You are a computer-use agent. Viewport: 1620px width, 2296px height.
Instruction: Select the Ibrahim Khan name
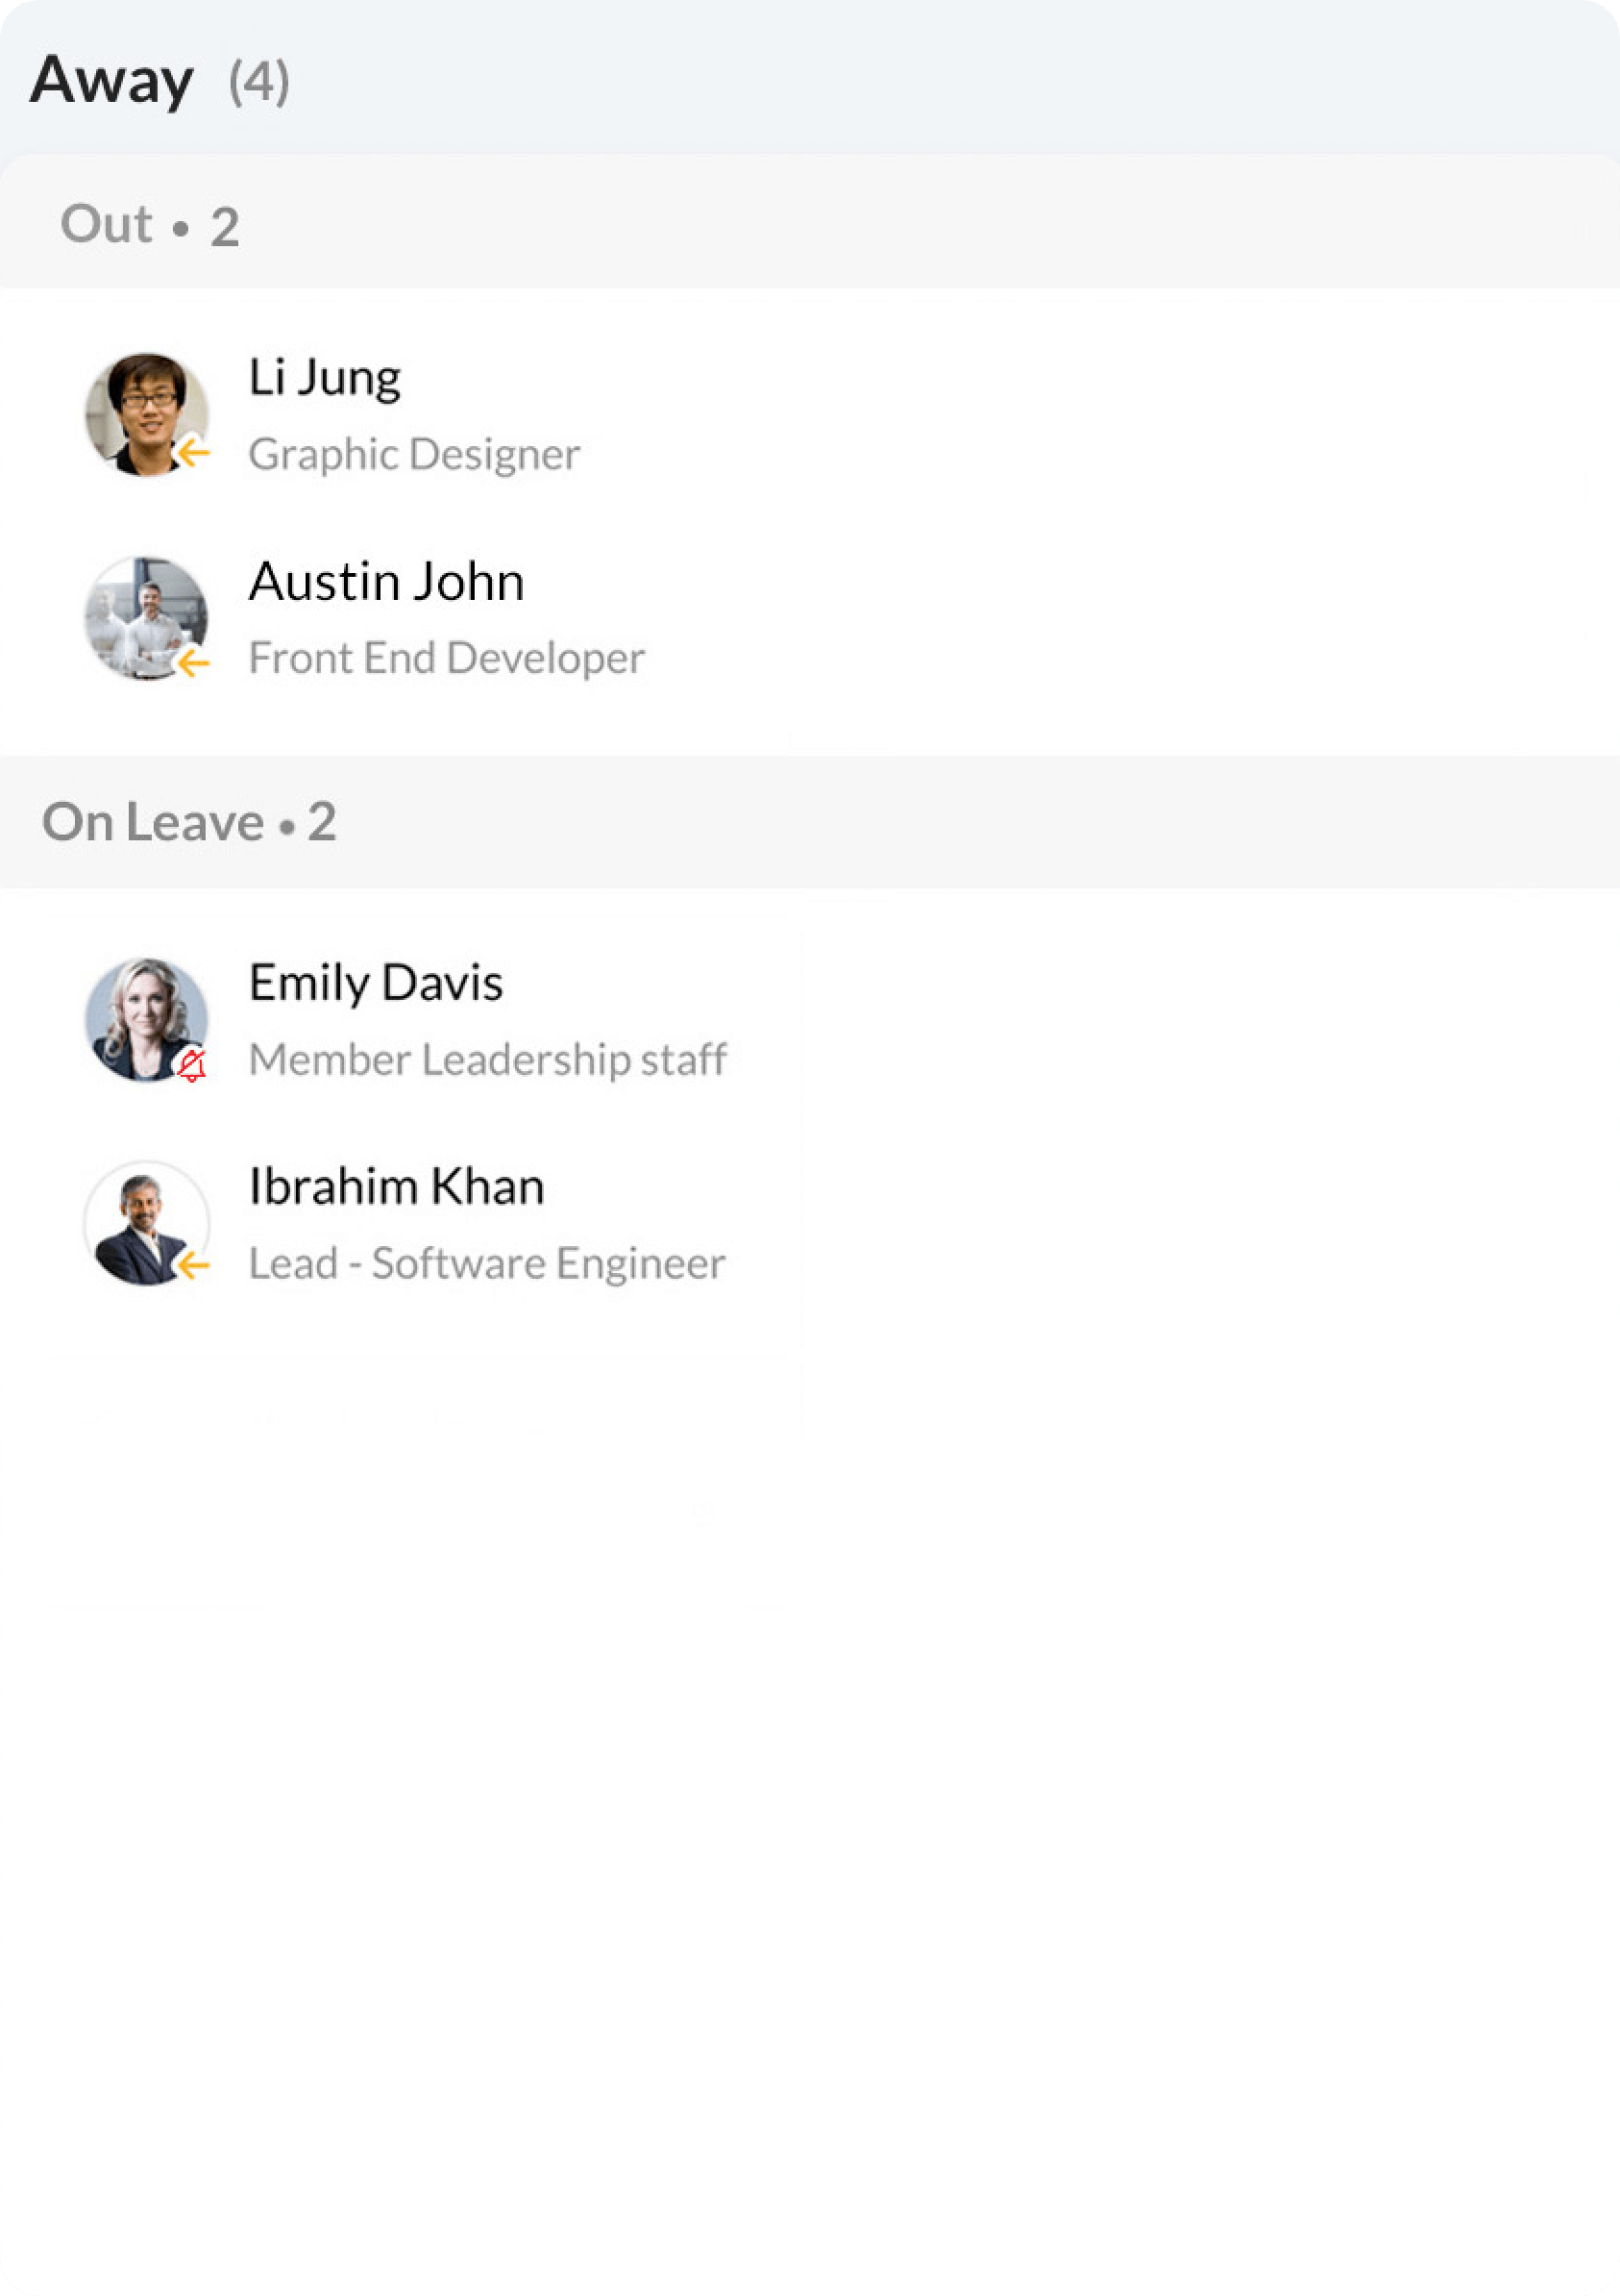397,1187
